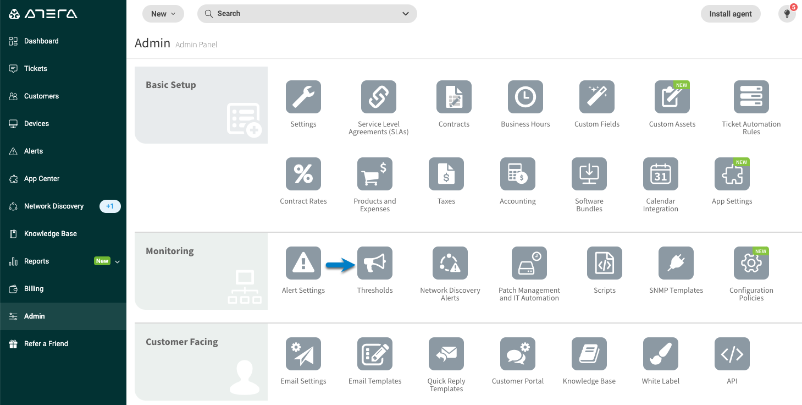
Task: Select Admin in sidebar
Action: pyautogui.click(x=63, y=316)
